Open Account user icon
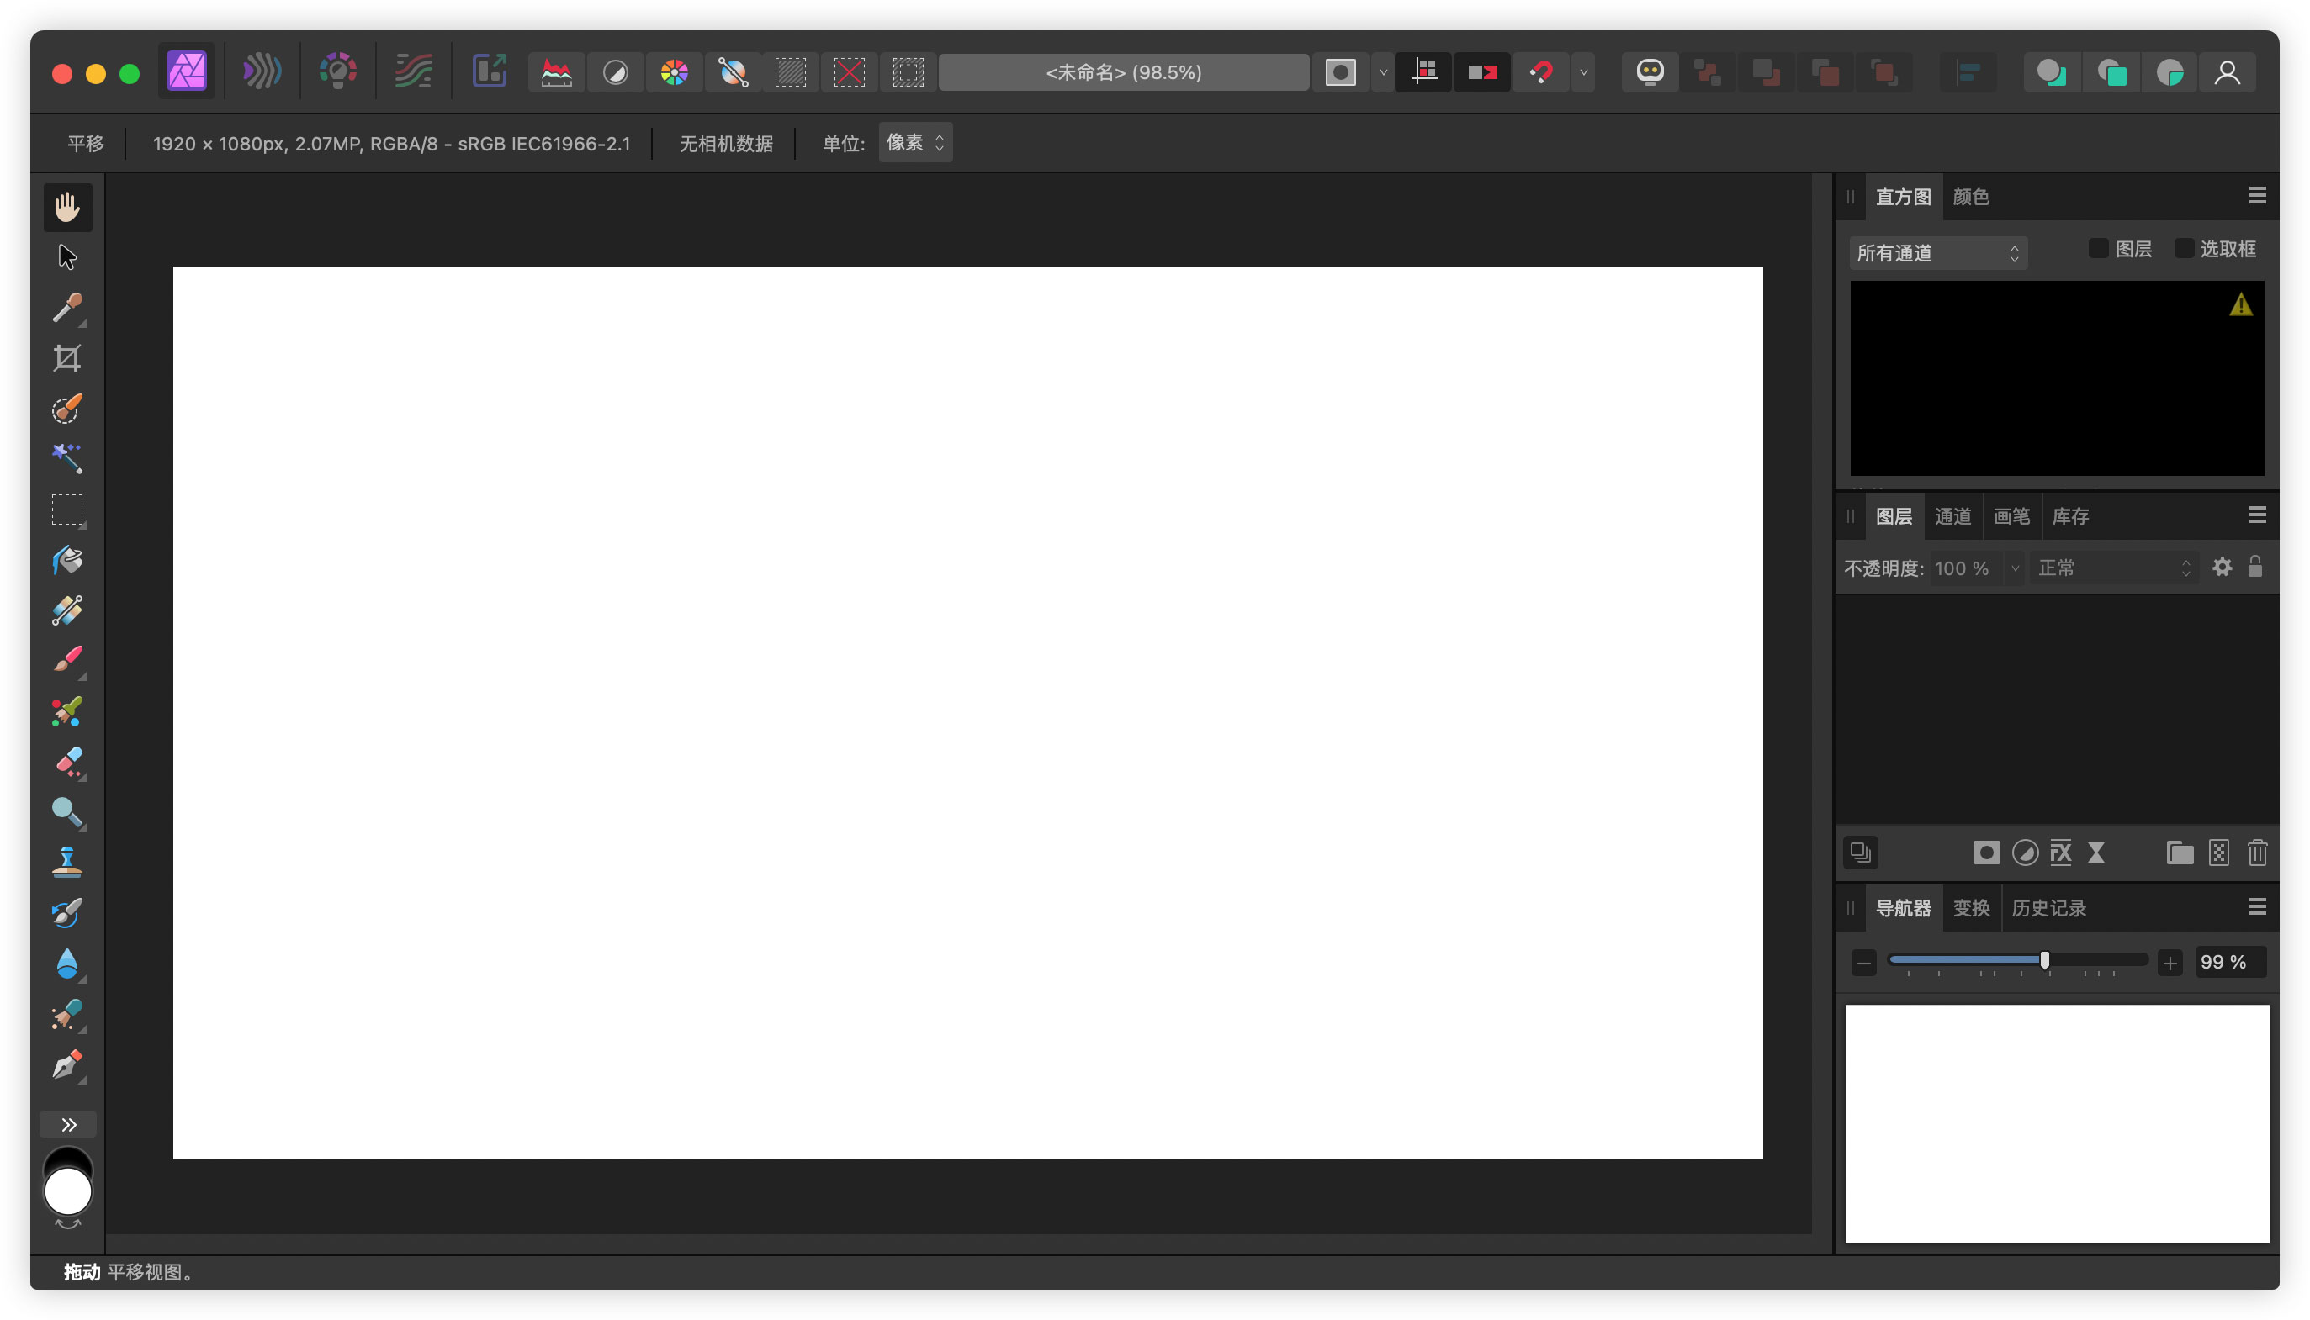Screen dimensions: 2310x1320 coord(2228,72)
